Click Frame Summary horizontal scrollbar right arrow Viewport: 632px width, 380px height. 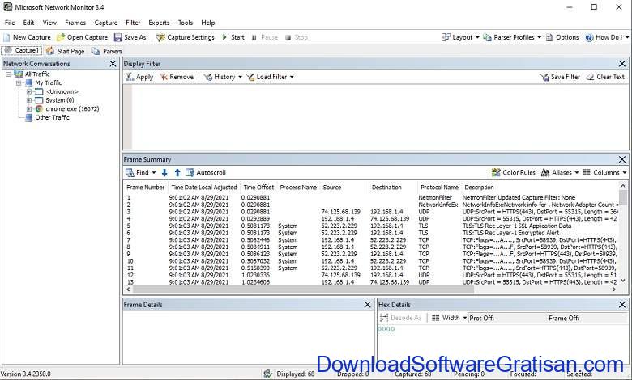614,289
